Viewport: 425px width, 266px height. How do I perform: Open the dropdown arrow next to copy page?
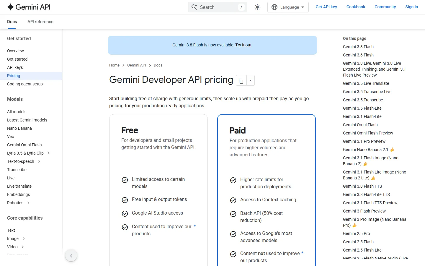point(250,80)
